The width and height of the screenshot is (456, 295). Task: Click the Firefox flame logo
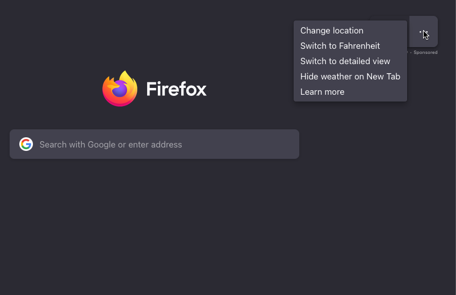120,89
